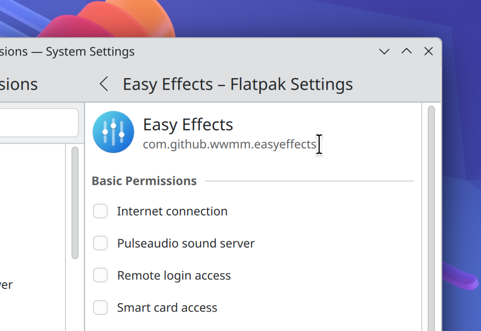Click the sidebar list scrollbar handle
The width and height of the screenshot is (481, 331).
click(x=75, y=202)
